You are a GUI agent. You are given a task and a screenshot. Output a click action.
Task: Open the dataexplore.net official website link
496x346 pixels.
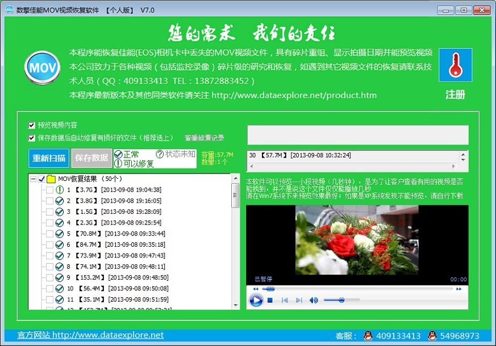pos(90,335)
